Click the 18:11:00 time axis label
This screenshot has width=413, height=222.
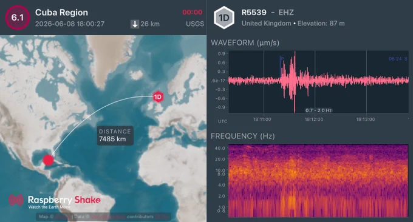pyautogui.click(x=262, y=119)
